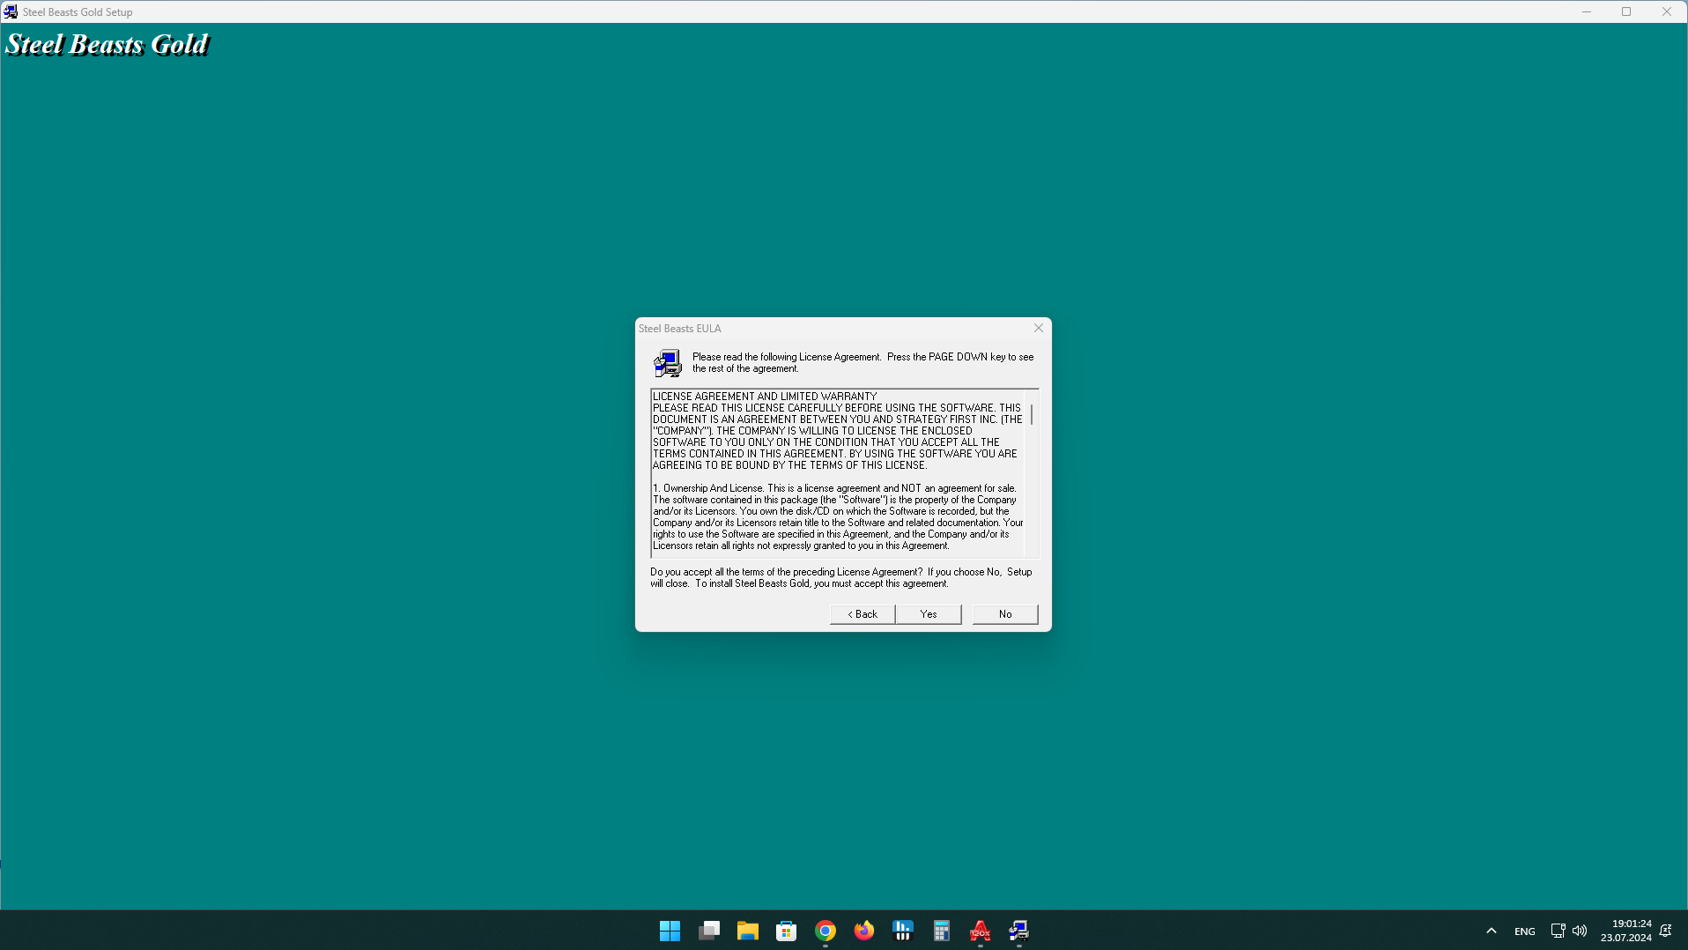Open File Explorer from the taskbar
Viewport: 1688px width, 950px height.
pos(747,931)
